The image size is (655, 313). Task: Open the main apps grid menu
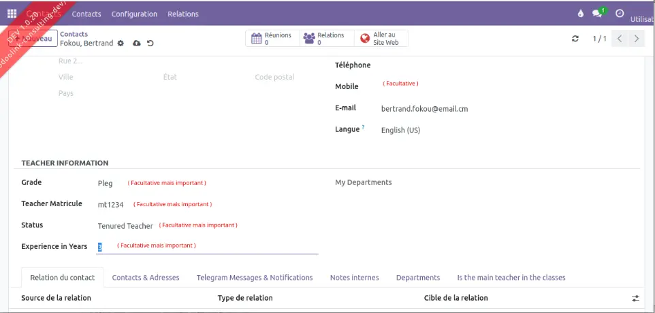12,14
